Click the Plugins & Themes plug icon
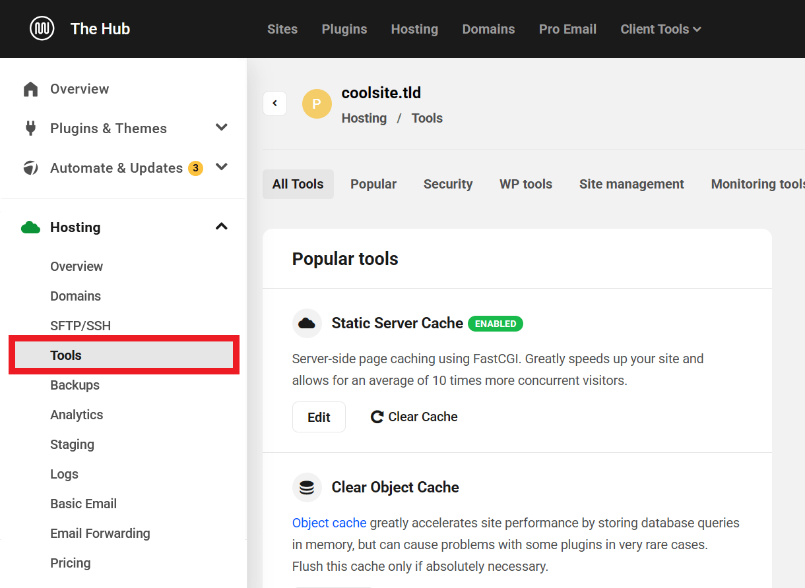The width and height of the screenshot is (805, 588). point(30,128)
